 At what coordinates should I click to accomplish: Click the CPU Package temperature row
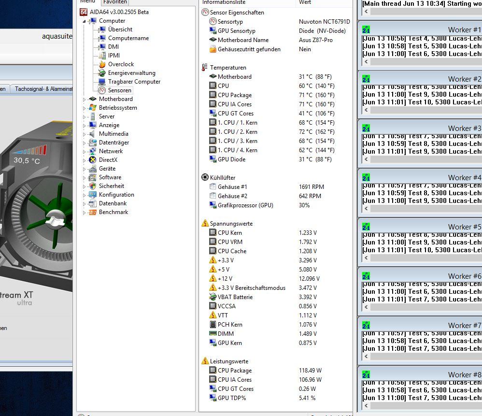276,95
